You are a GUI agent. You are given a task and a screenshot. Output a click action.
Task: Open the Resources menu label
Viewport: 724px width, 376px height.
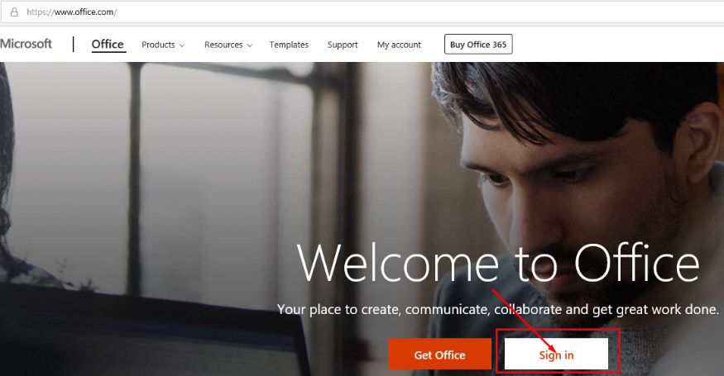click(223, 45)
